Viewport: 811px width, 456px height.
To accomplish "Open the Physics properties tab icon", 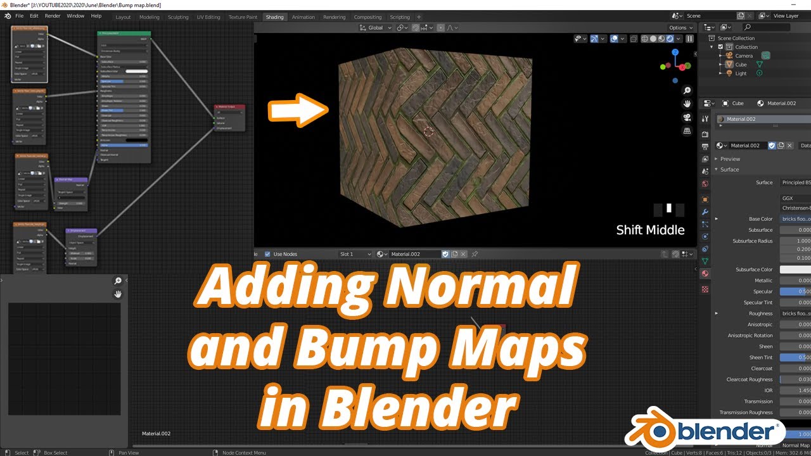I will pos(705,237).
